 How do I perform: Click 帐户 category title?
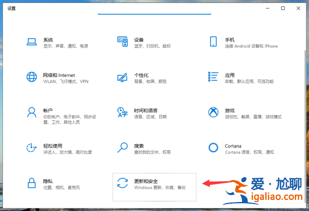pyautogui.click(x=48, y=111)
